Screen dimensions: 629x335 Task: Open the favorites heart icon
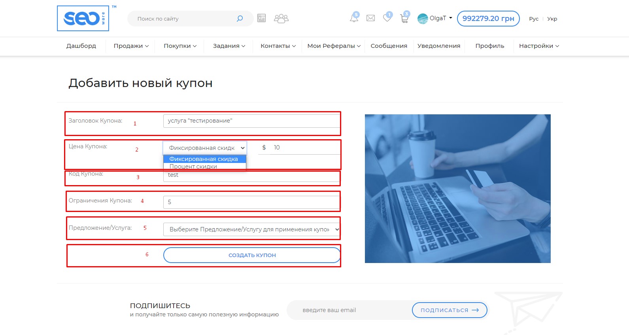(387, 18)
